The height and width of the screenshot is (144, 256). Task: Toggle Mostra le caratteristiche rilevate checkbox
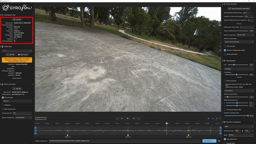[225, 50]
